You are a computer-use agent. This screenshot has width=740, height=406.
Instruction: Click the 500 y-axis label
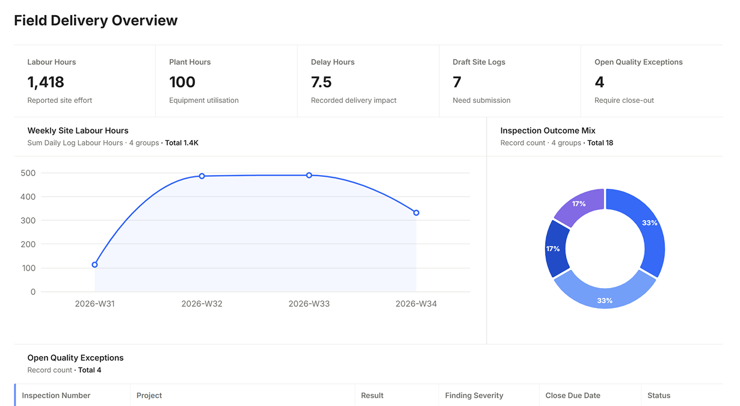click(28, 173)
